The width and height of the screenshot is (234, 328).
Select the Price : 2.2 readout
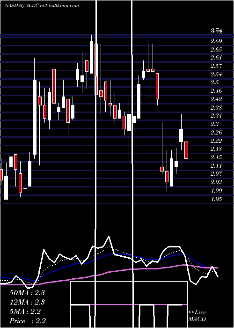pyautogui.click(x=28, y=321)
